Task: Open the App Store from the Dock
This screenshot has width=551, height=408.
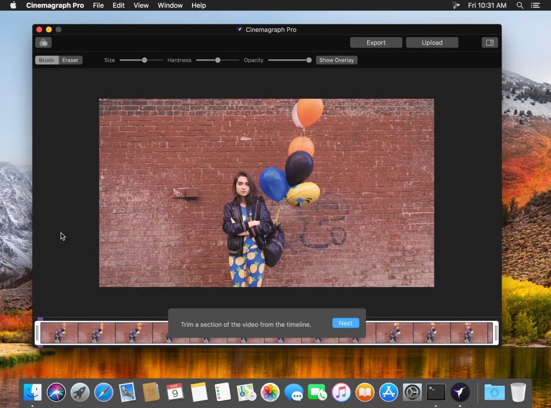Action: [x=388, y=392]
